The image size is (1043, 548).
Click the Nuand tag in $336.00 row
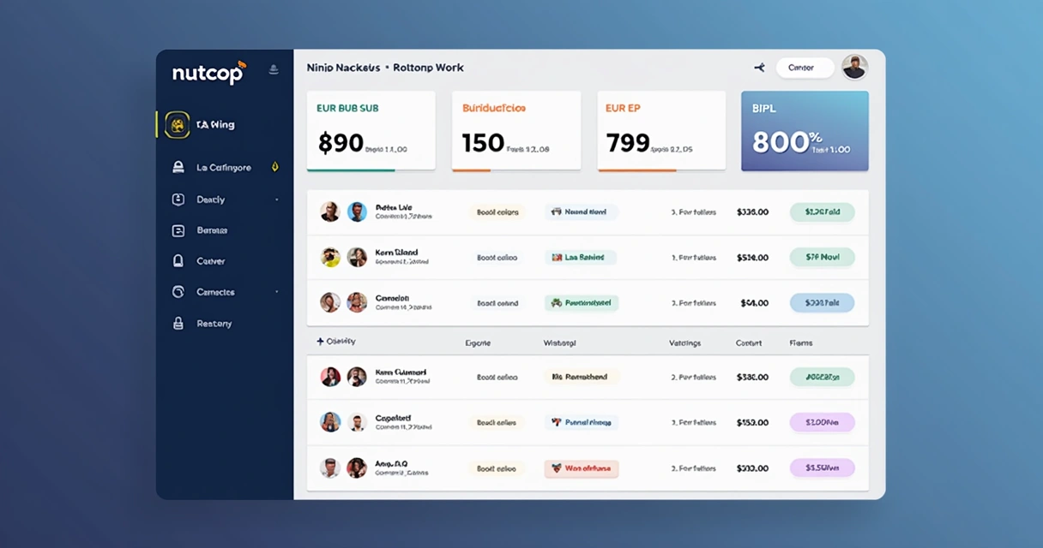coord(582,211)
